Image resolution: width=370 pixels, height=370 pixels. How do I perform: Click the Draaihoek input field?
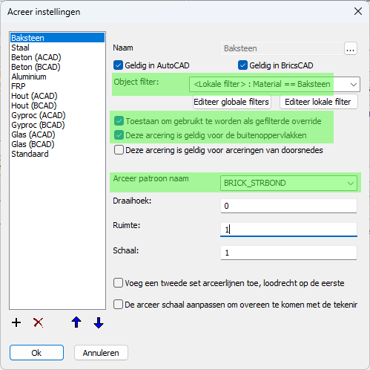pos(288,206)
